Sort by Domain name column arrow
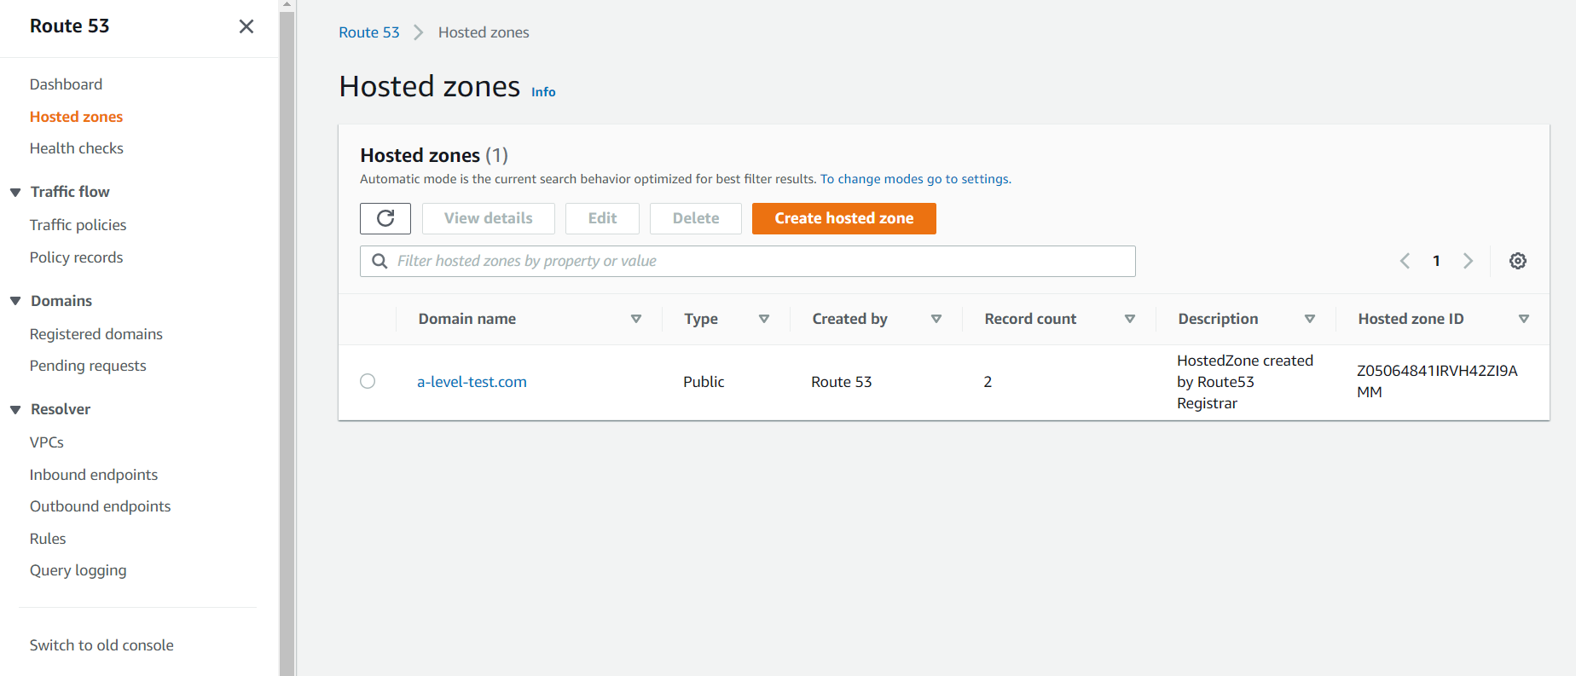 pyautogui.click(x=635, y=319)
